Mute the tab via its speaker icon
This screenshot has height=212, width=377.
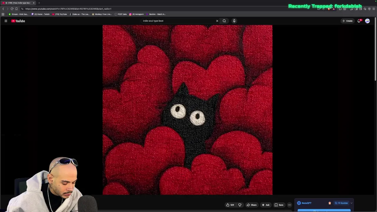pos(6,3)
